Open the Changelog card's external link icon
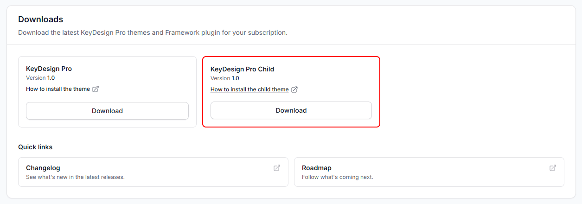This screenshot has height=204, width=582. pyautogui.click(x=277, y=168)
